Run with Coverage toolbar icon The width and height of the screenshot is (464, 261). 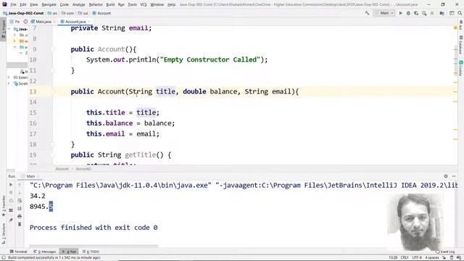click(416, 13)
